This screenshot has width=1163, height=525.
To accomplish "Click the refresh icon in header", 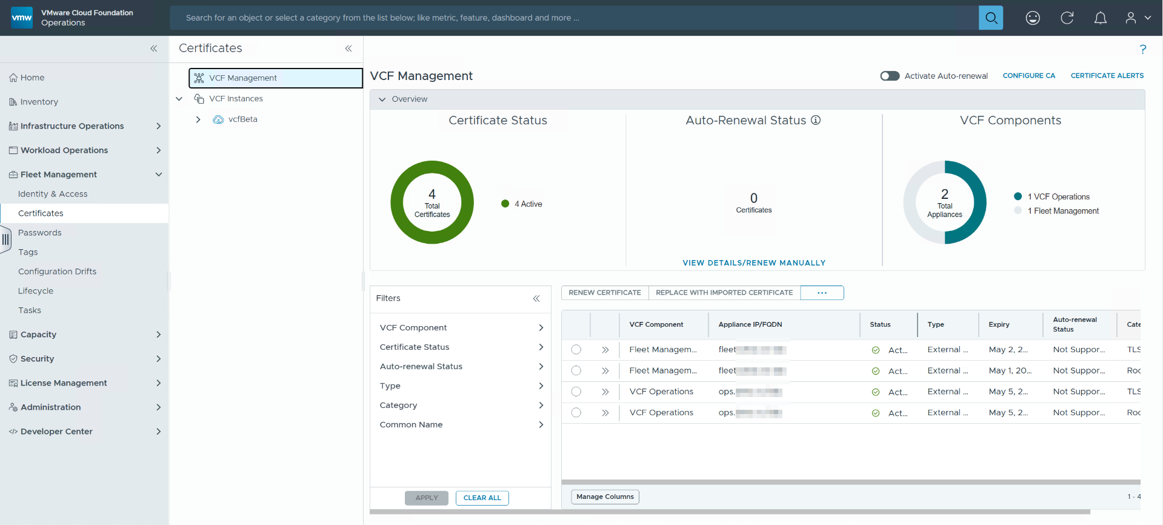I will pos(1067,18).
